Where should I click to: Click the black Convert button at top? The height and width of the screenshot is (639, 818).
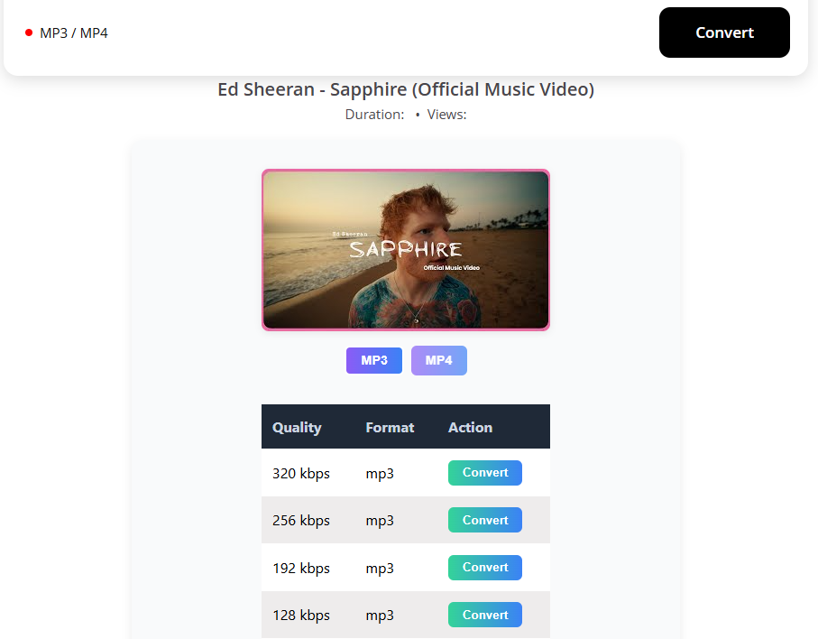tap(724, 32)
